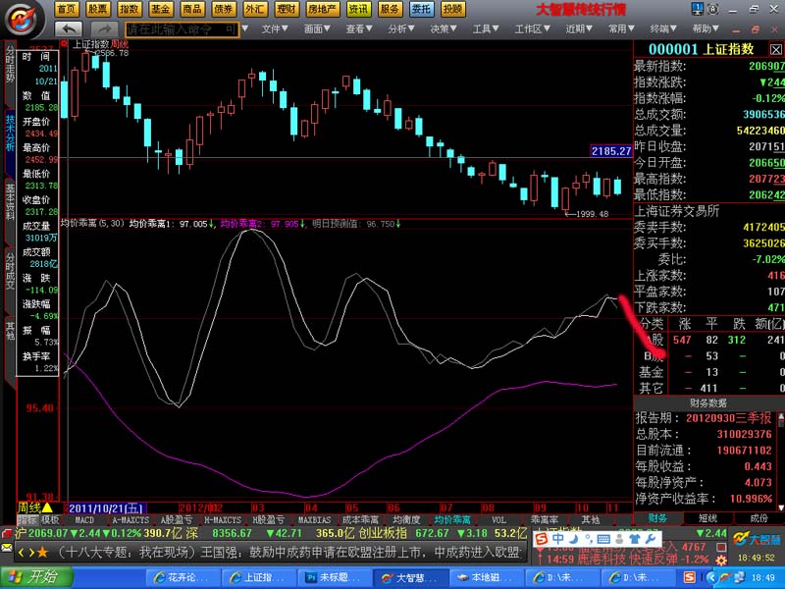The width and height of the screenshot is (785, 589).
Task: Click the 周线 period selector
Action: click(x=35, y=508)
